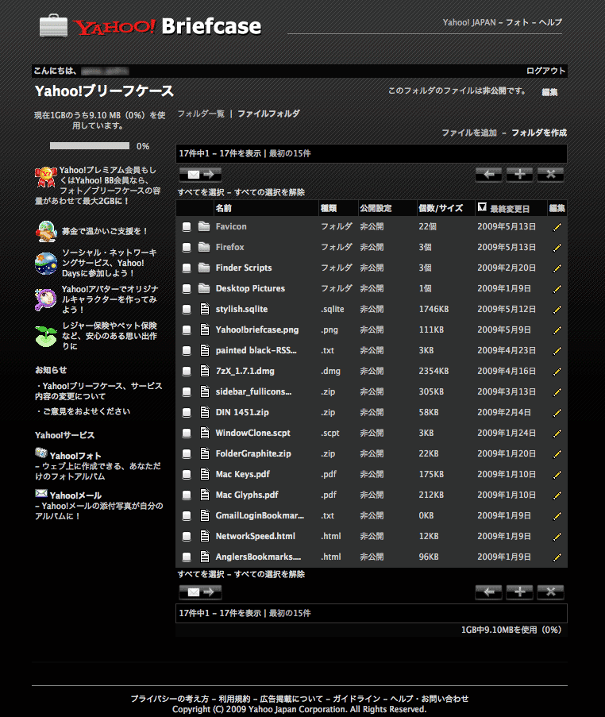The width and height of the screenshot is (605, 717).
Task: Click Yahoo! JAPAN link in header
Action: tap(469, 22)
